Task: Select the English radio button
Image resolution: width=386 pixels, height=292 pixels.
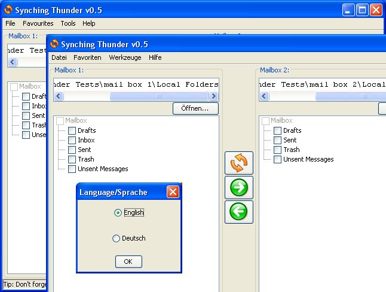Action: 118,212
